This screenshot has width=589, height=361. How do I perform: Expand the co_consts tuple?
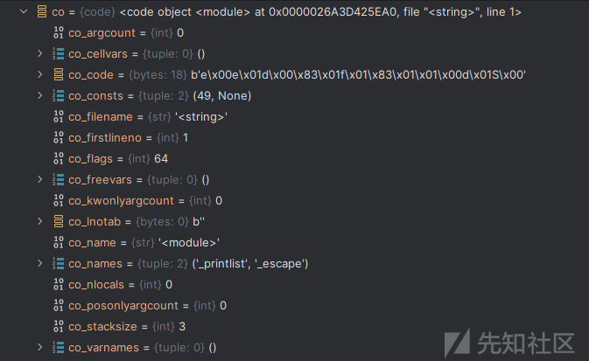(x=39, y=95)
